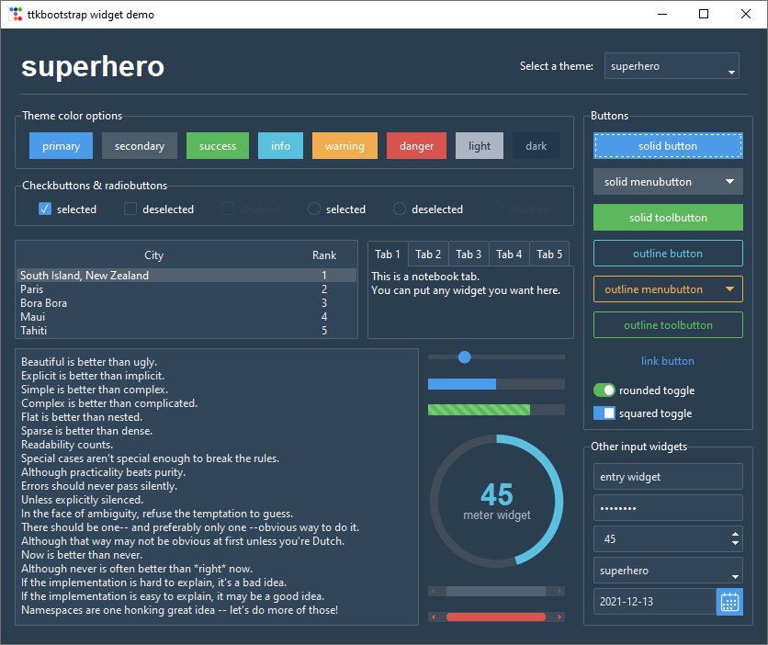Click the blue slider handle
768x645 pixels.
coord(465,356)
